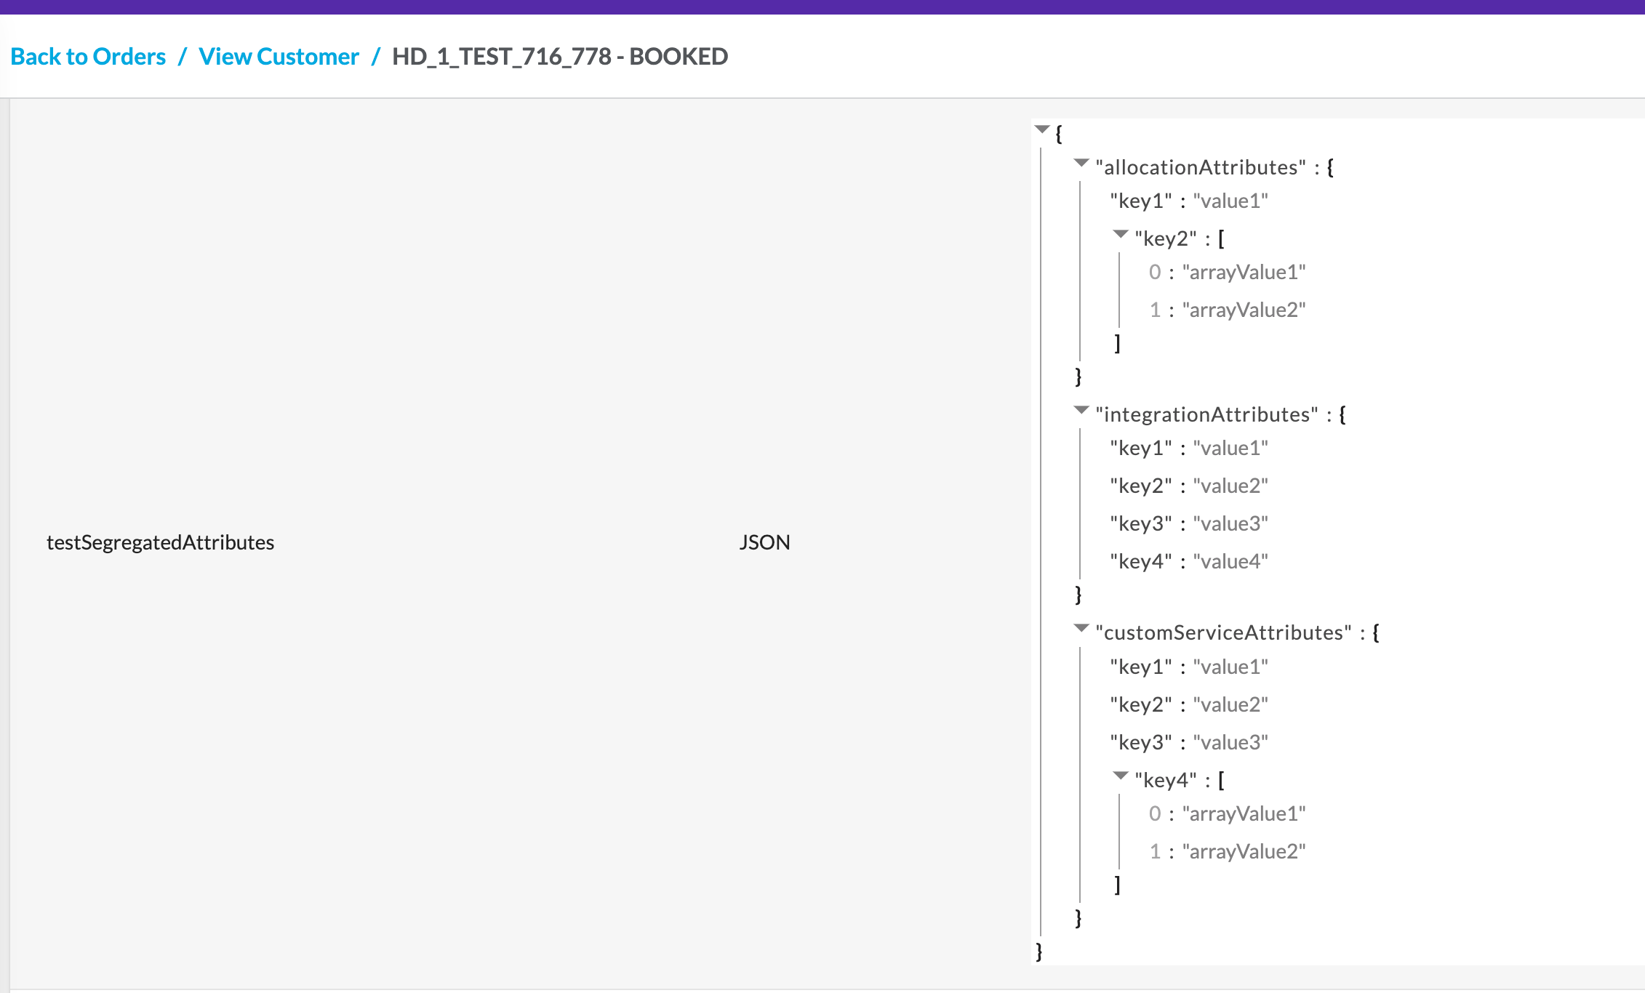Screen dimensions: 1645x993
Task: Select "arrayValue1" in customServiceAttributes key4 array
Action: 1244,814
